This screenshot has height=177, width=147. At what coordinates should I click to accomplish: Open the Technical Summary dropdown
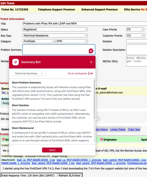(x=29, y=74)
